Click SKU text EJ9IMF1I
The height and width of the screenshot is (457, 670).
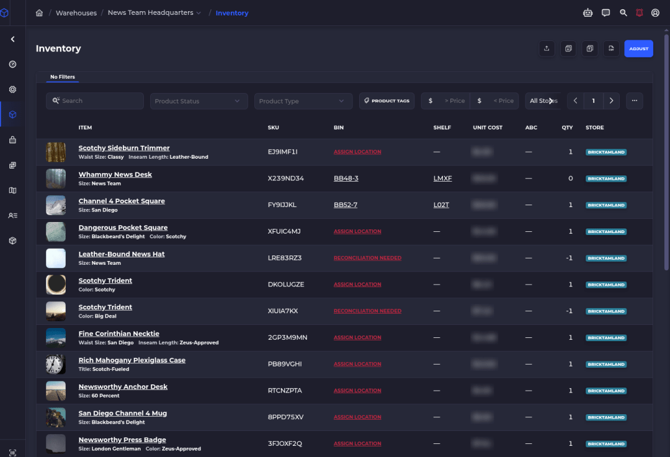click(282, 152)
